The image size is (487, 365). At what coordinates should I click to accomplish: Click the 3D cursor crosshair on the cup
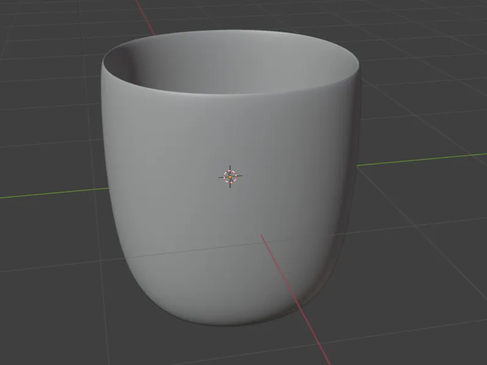pos(230,177)
